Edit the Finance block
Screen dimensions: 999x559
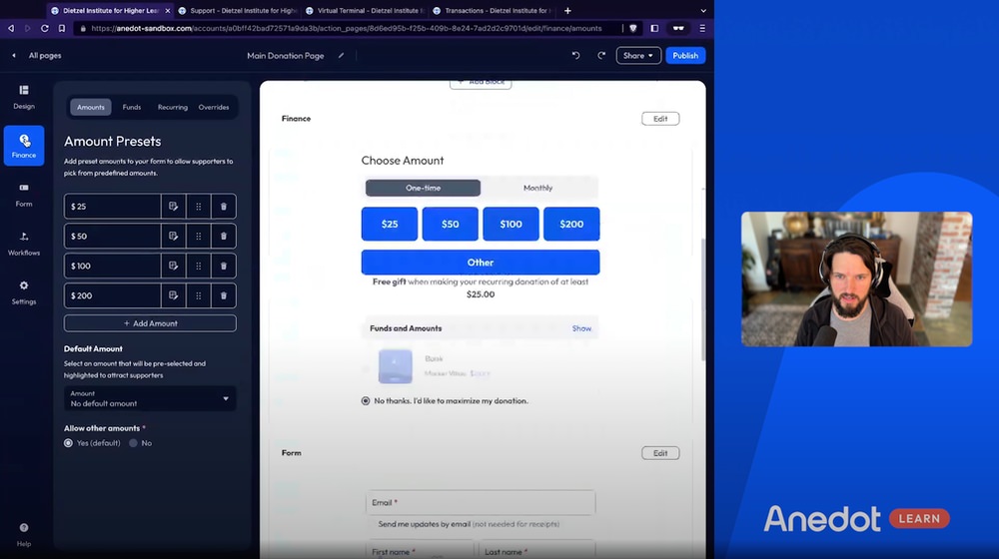tap(660, 119)
